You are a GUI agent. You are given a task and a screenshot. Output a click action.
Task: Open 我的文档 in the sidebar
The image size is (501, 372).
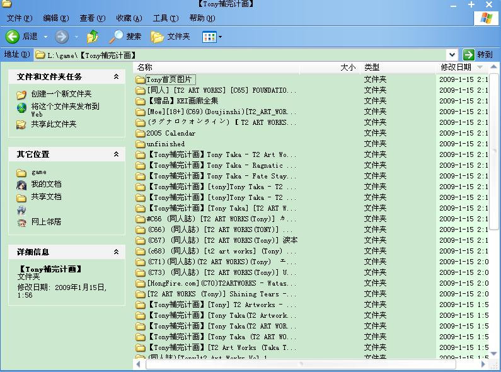click(47, 184)
